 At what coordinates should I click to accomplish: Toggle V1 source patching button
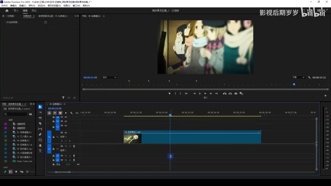click(49, 137)
